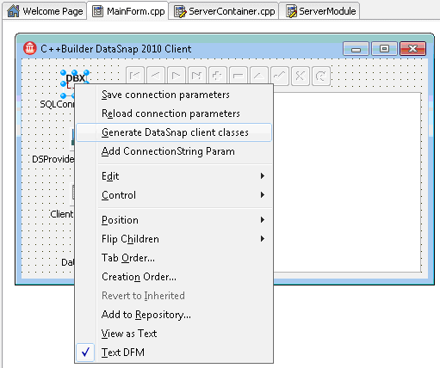The image size is (440, 368).
Task: Click the form's red title bar icon
Action: [x=30, y=48]
